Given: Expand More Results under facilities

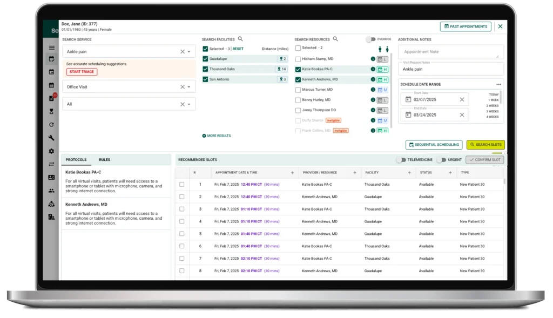Looking at the screenshot, I should pos(217,136).
